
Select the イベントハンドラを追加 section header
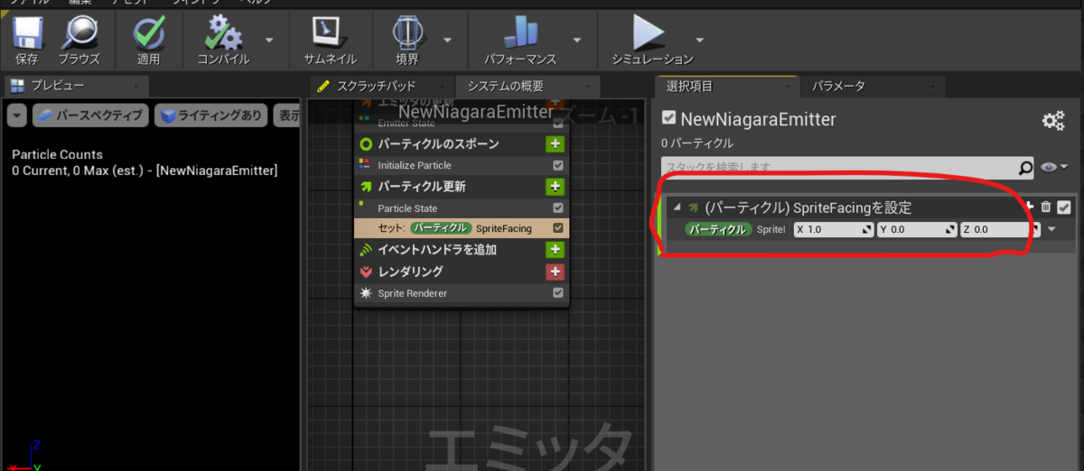[462, 249]
